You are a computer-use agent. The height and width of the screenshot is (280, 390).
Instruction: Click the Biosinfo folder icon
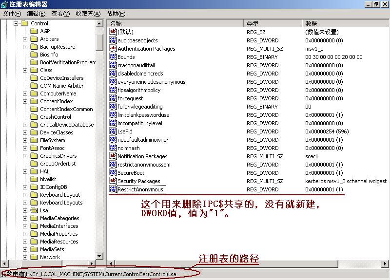pyautogui.click(x=34, y=55)
